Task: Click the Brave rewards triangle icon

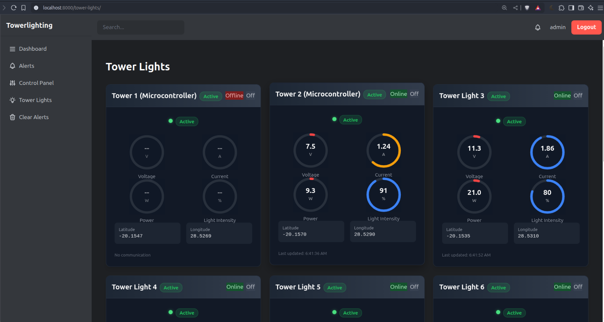Action: [538, 8]
